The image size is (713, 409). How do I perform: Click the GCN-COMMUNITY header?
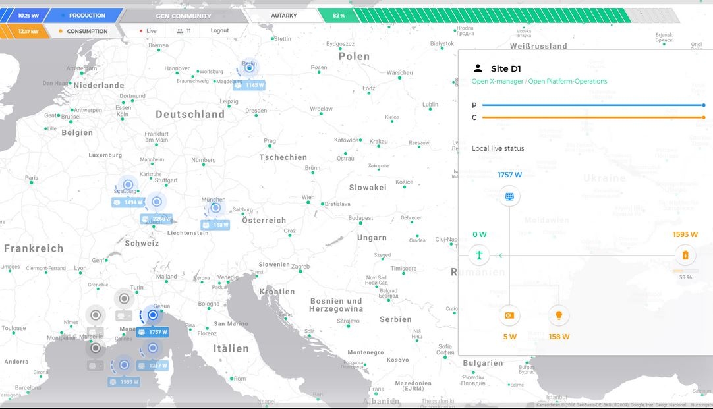(183, 16)
